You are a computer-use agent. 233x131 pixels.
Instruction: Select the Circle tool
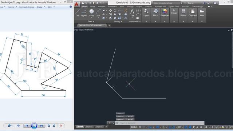[91, 13]
